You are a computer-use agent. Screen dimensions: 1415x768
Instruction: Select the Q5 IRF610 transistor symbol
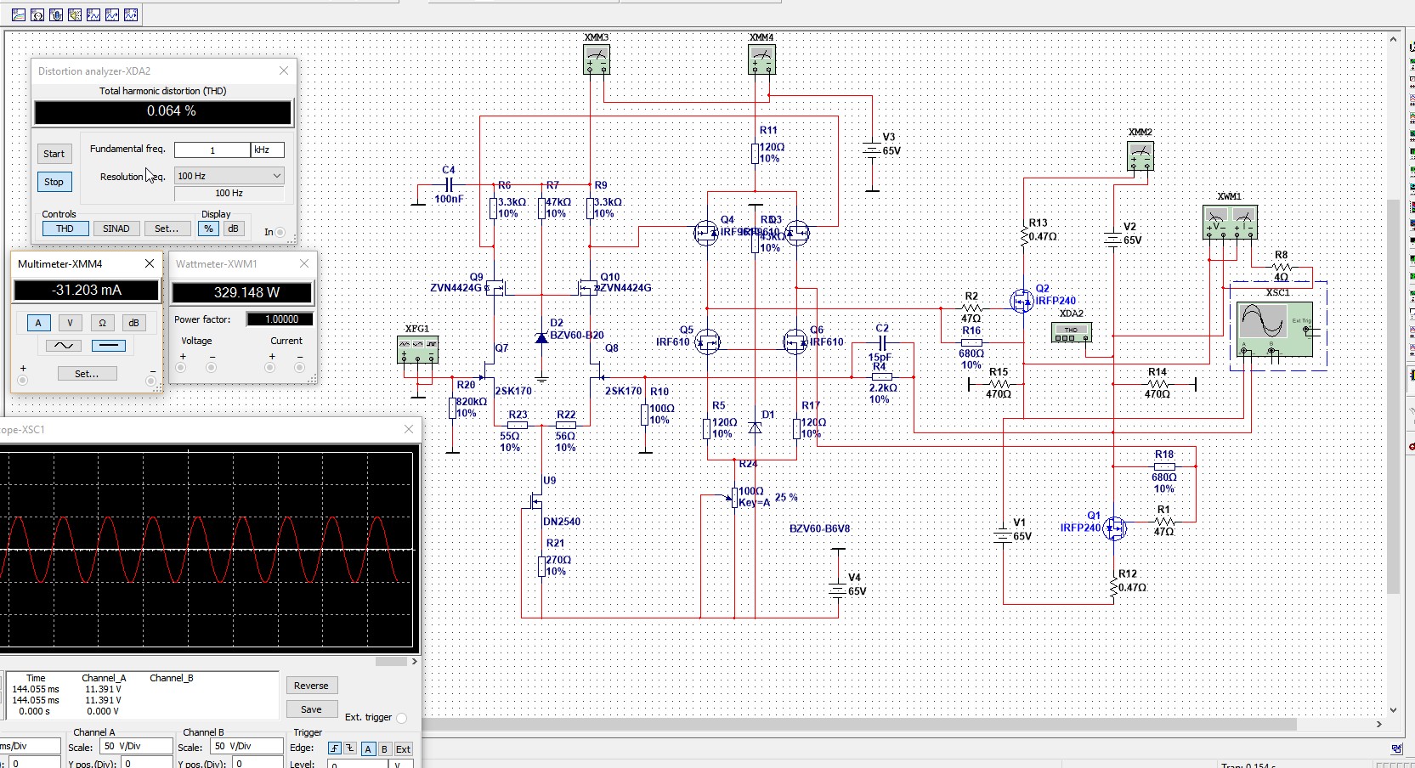click(708, 342)
